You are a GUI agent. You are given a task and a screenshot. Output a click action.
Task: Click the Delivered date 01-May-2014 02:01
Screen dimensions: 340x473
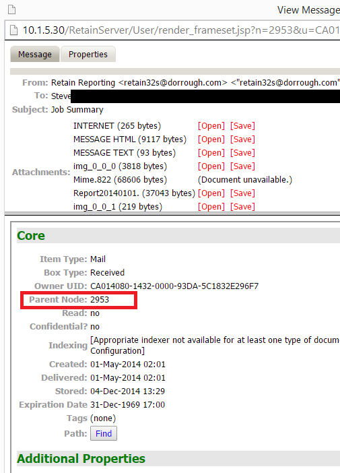point(128,378)
